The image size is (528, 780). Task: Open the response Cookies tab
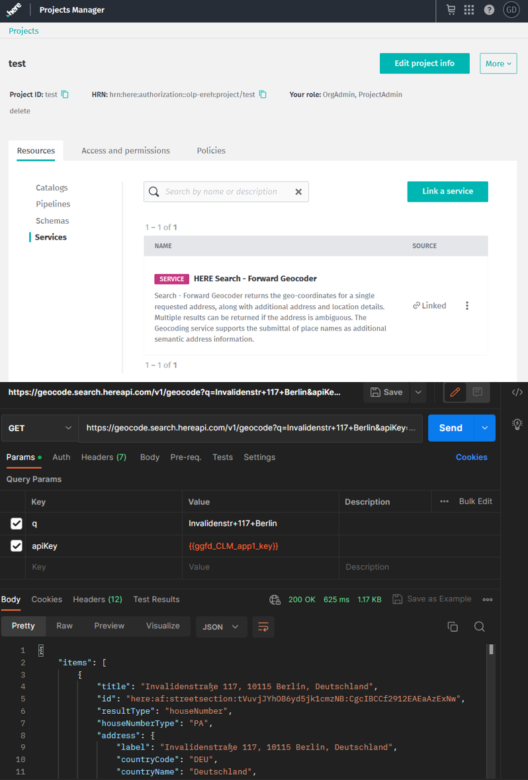tap(47, 599)
